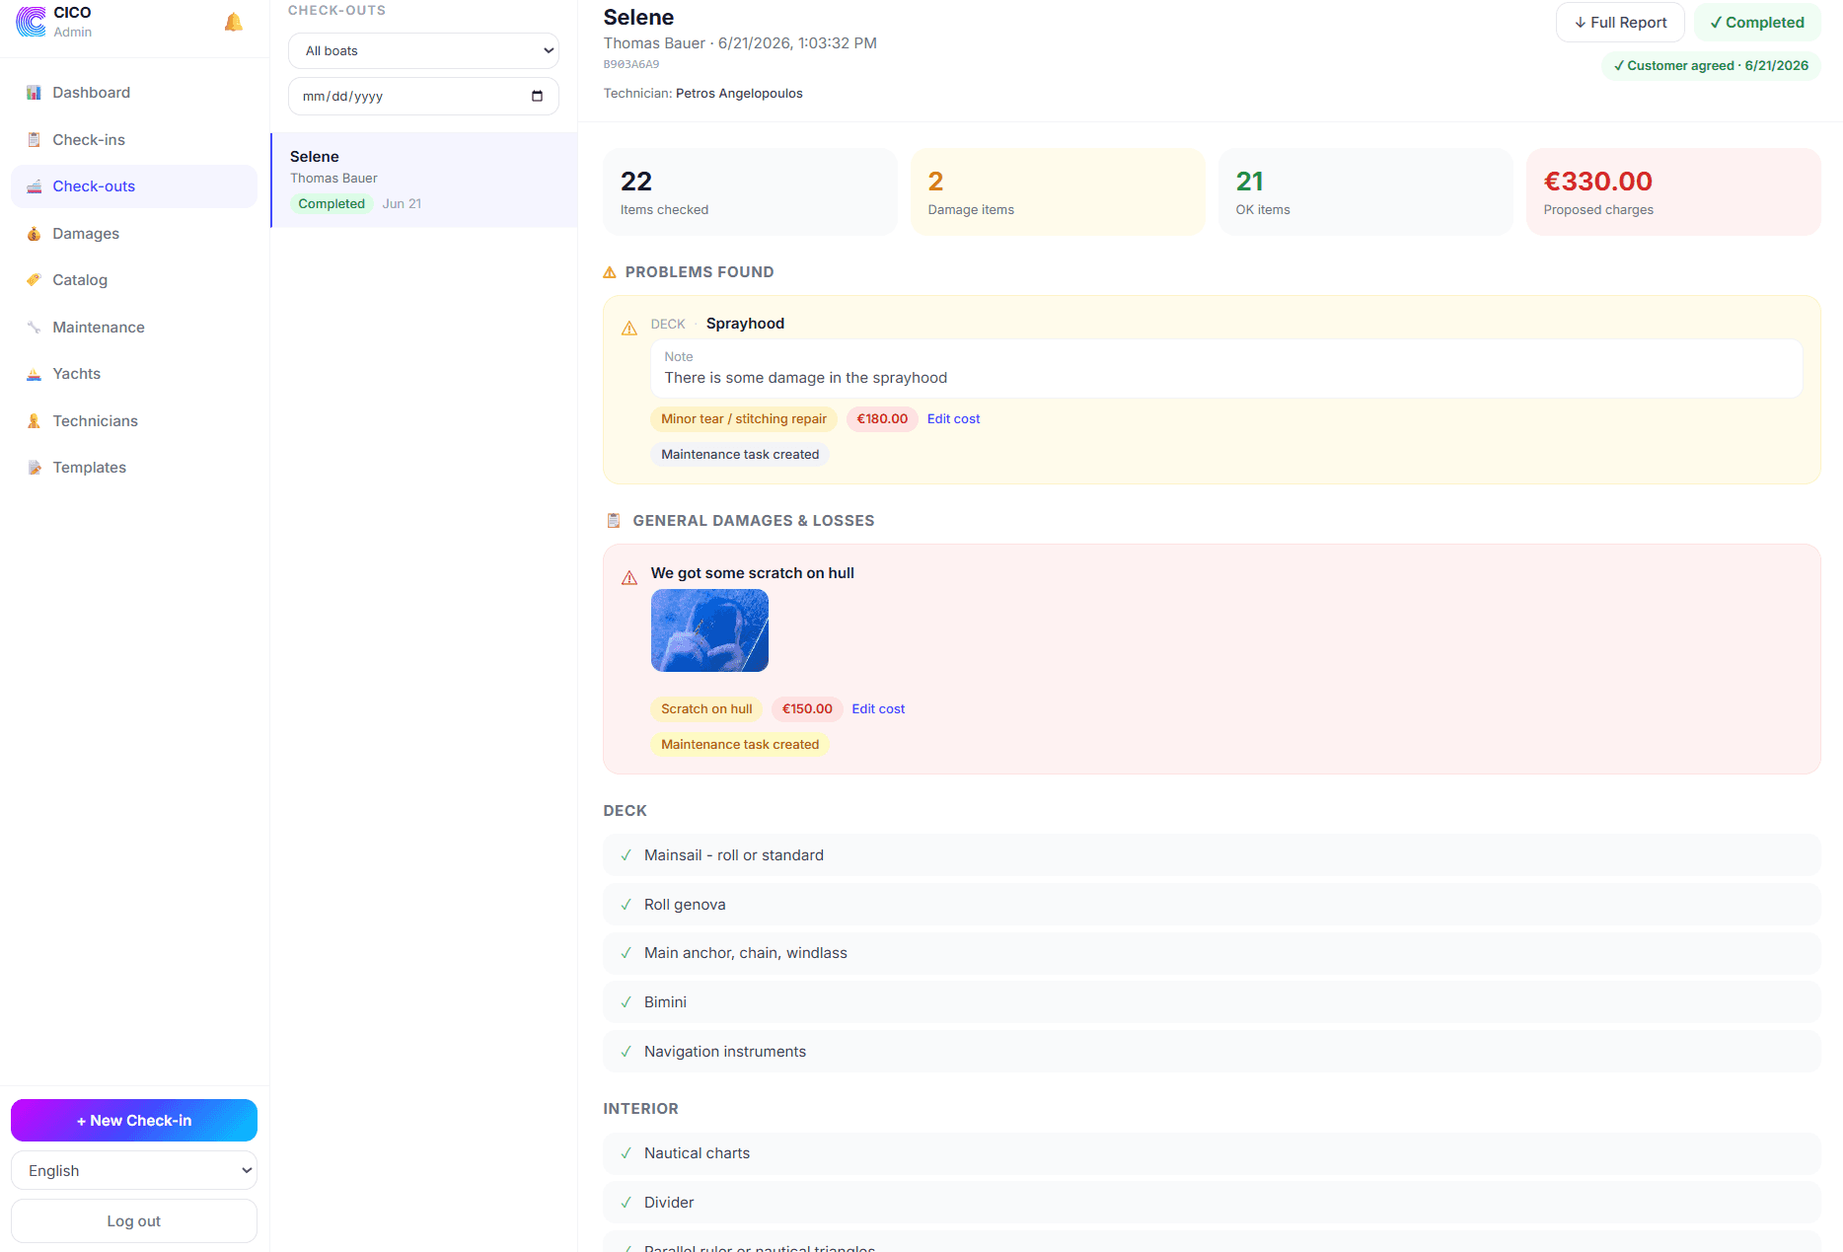Click the 21 OK items card
Viewport: 1843px width, 1252px height.
pyautogui.click(x=1365, y=192)
